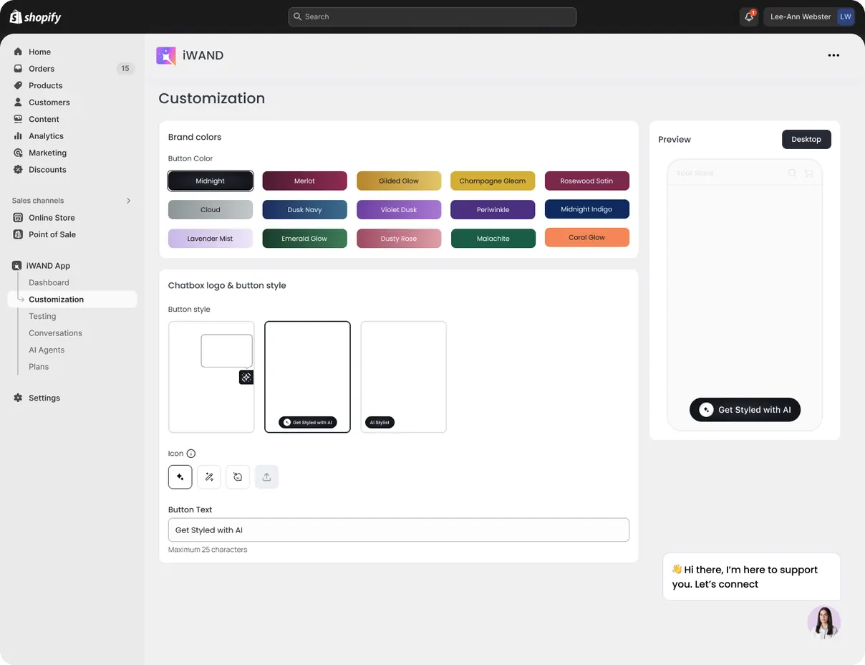Expand the Sales channels section chevron
865x665 pixels.
click(129, 201)
